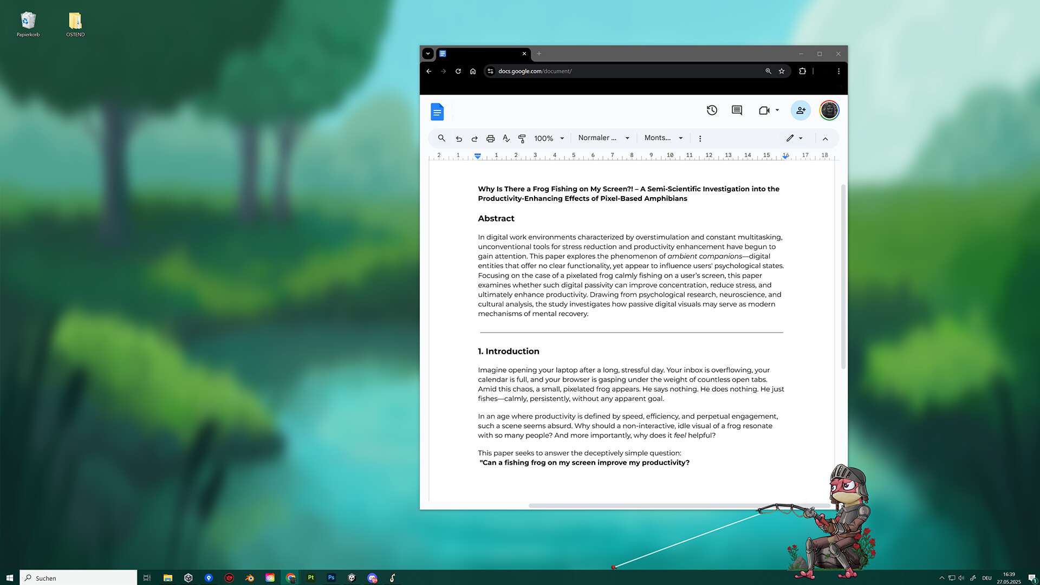Run spelling and grammar check
This screenshot has height=585, width=1040.
coord(506,139)
